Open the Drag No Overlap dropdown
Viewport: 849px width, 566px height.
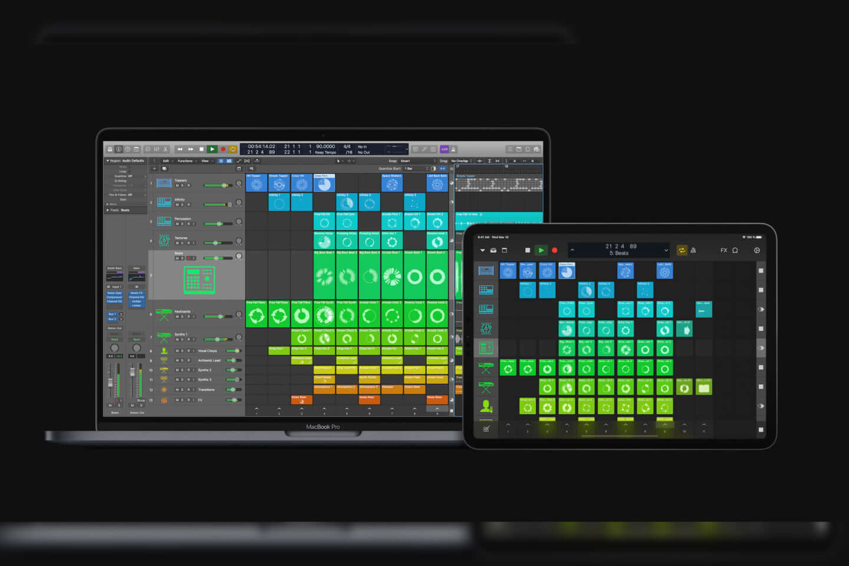pos(461,161)
